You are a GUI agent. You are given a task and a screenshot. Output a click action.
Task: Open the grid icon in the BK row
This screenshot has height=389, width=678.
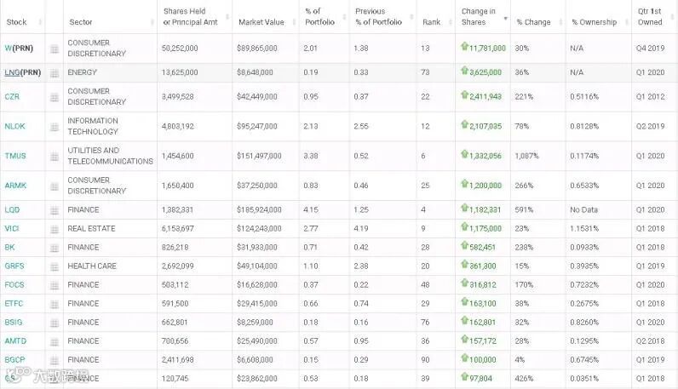tap(54, 248)
